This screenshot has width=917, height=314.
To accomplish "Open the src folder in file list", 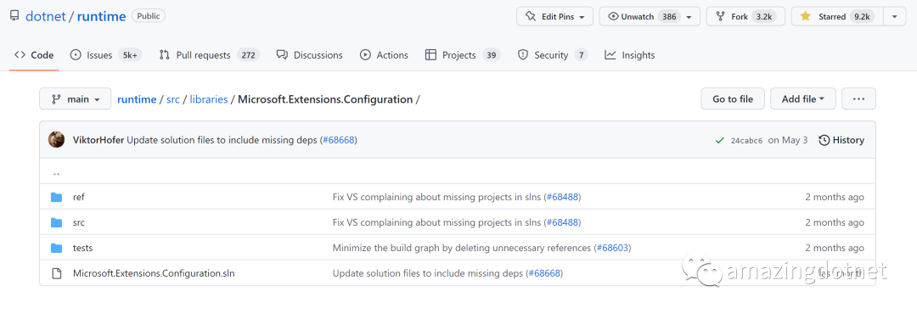I will (x=79, y=222).
